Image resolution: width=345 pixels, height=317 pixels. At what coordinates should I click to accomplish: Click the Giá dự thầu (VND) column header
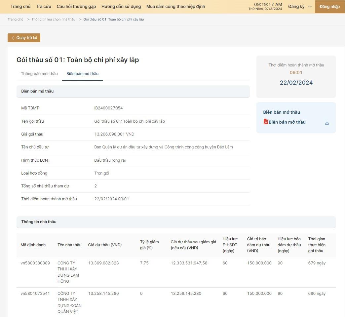(x=105, y=245)
